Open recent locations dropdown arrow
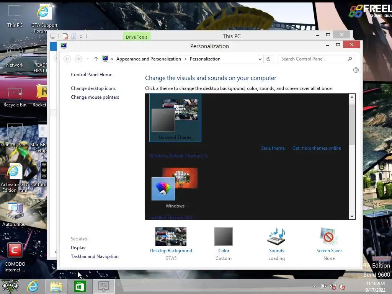This screenshot has width=392, height=294. pyautogui.click(x=87, y=59)
